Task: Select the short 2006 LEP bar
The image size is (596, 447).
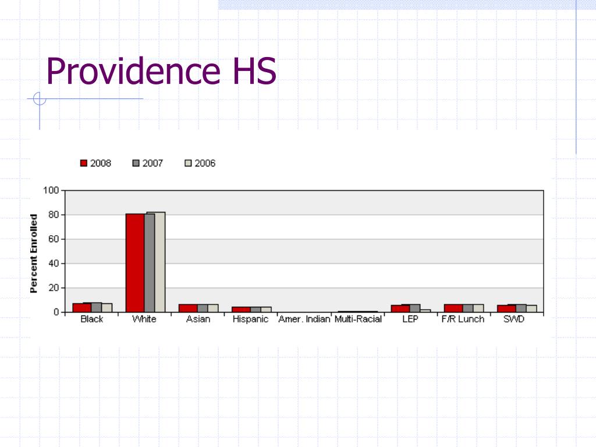Action: [425, 311]
